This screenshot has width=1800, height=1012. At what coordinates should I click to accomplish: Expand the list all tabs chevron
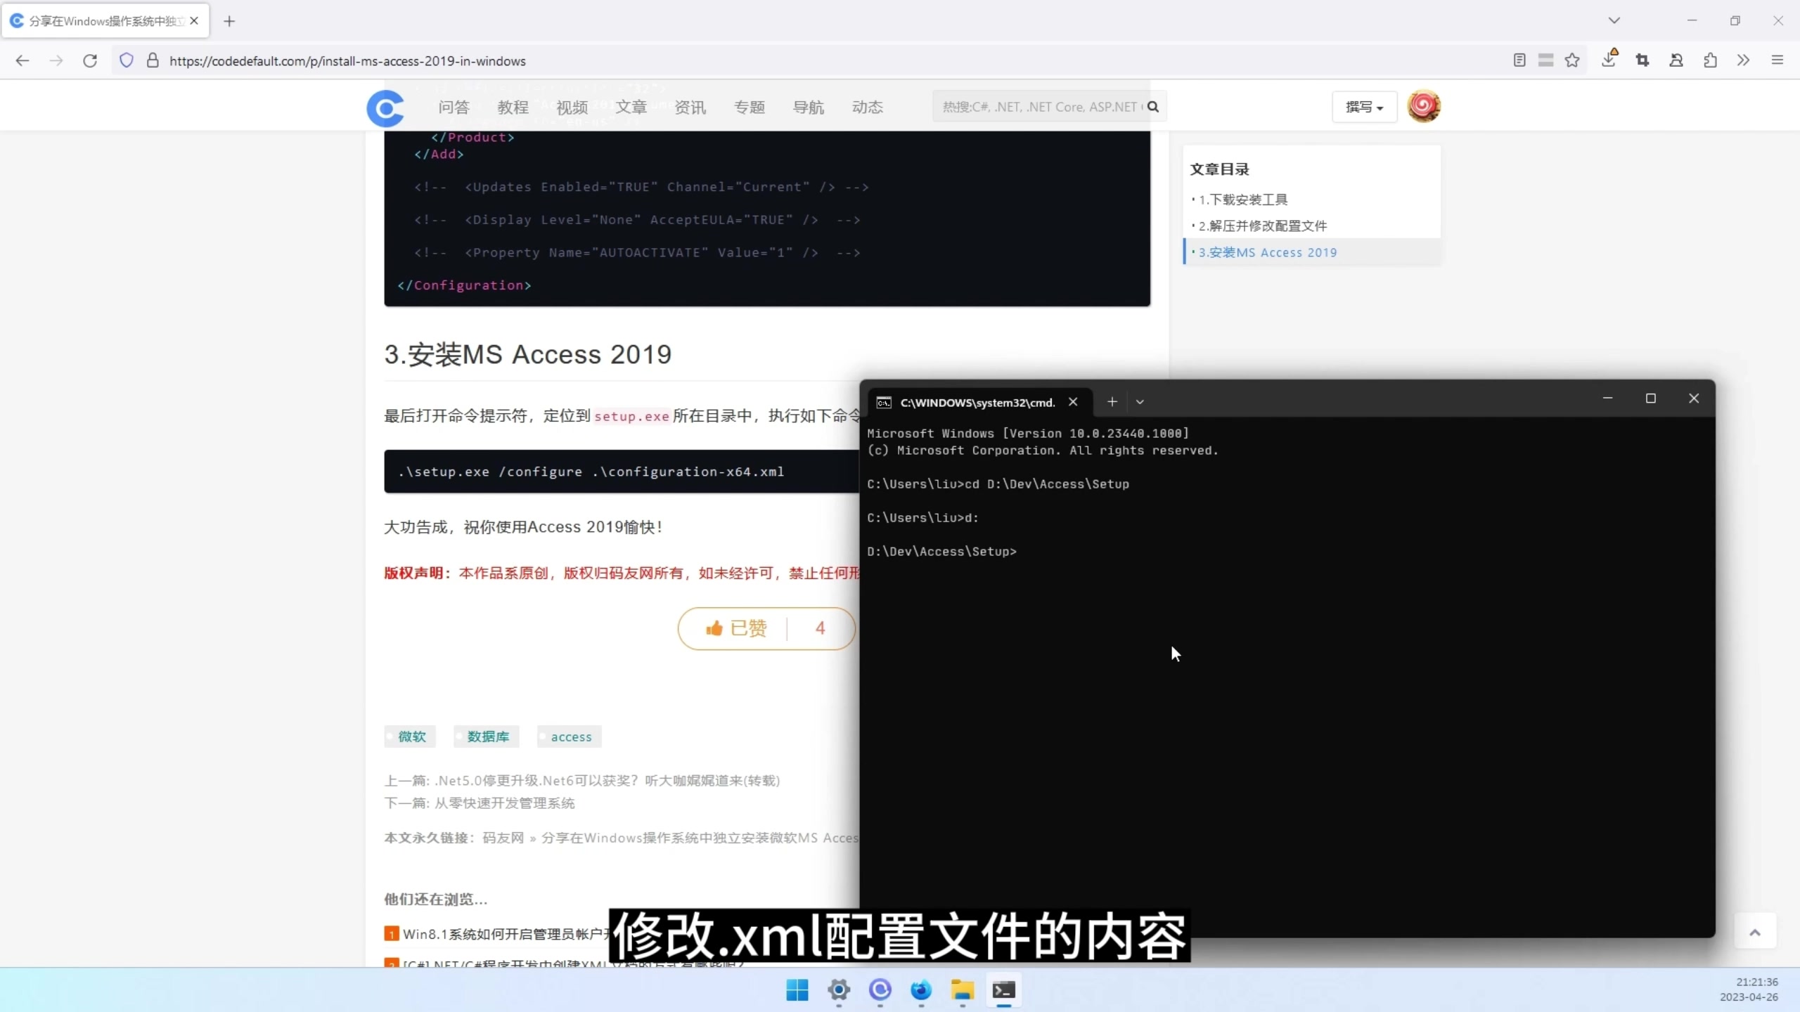point(1614,20)
